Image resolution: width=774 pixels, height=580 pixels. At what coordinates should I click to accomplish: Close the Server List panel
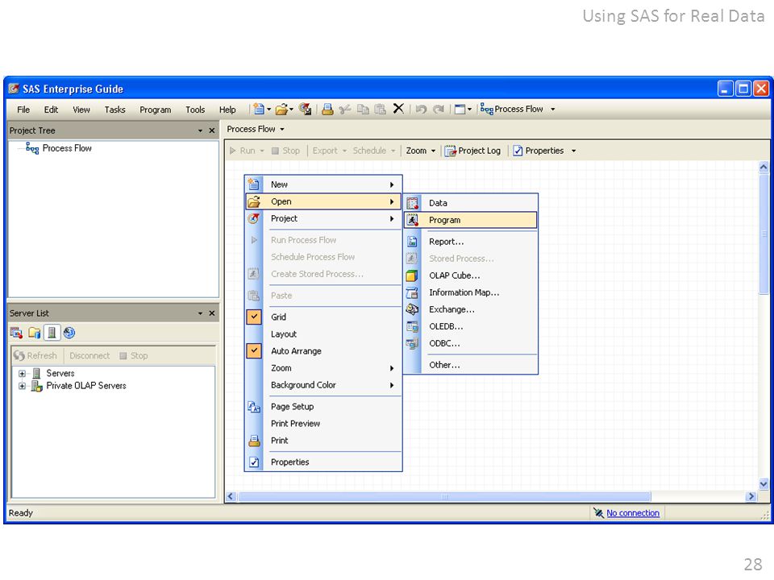212,313
